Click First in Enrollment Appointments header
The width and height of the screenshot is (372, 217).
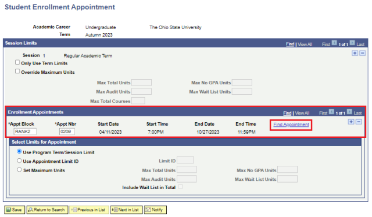click(323, 113)
